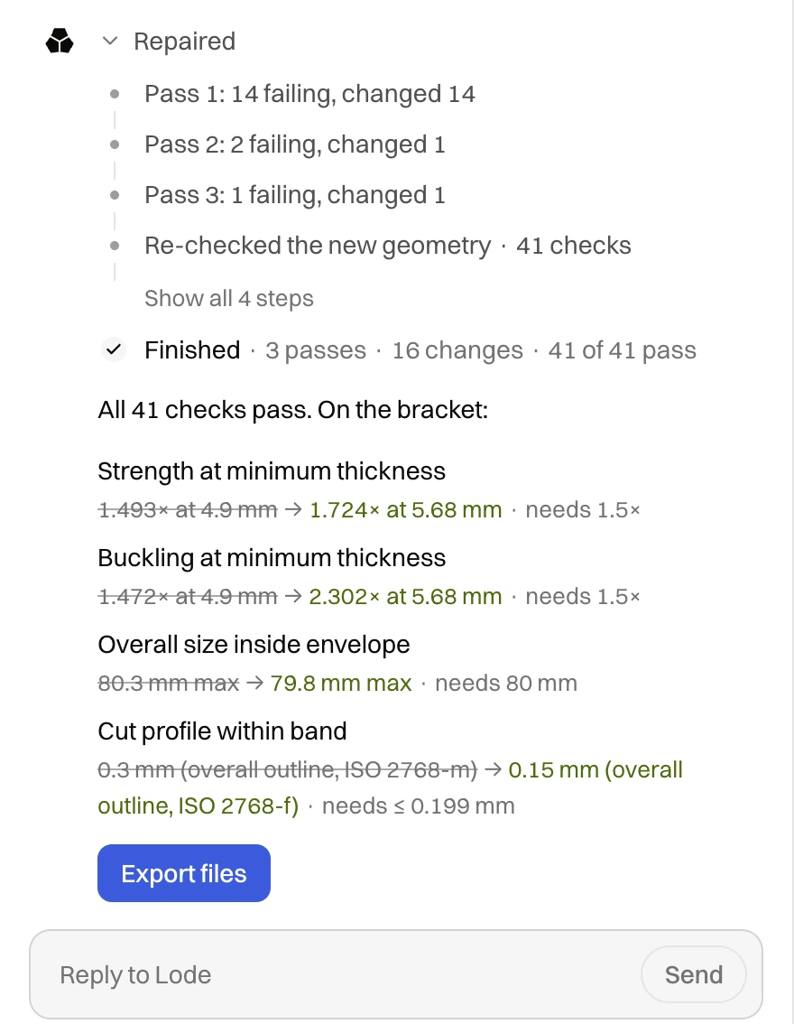Open the Pass 1 step details
The width and height of the screenshot is (794, 1024).
tap(309, 94)
